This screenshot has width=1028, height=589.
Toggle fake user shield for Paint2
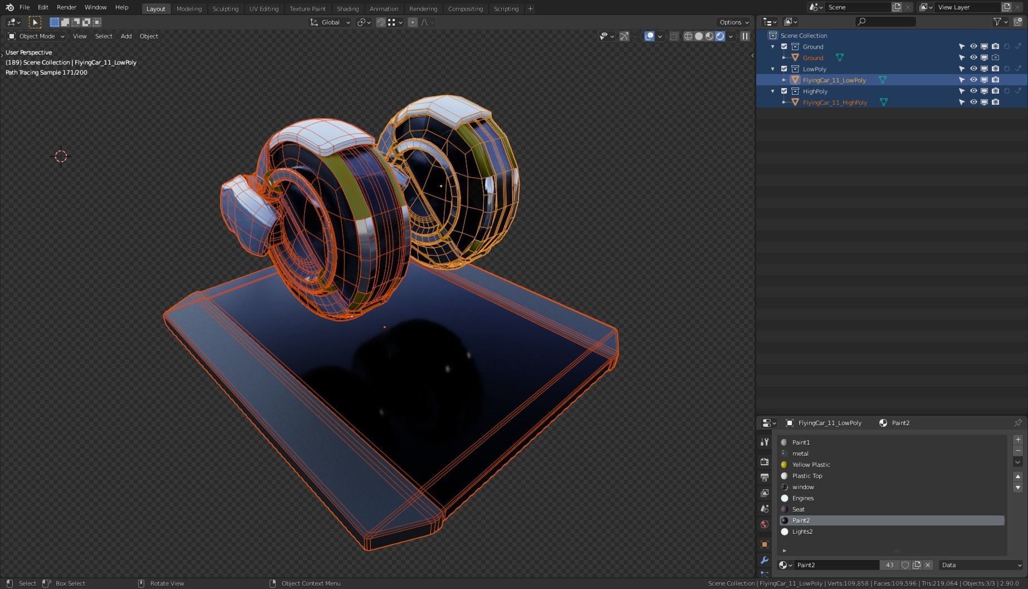click(905, 565)
